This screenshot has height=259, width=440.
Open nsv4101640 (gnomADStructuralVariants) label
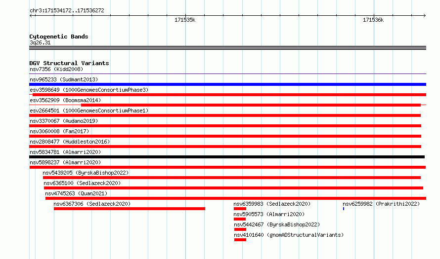[x=289, y=235]
